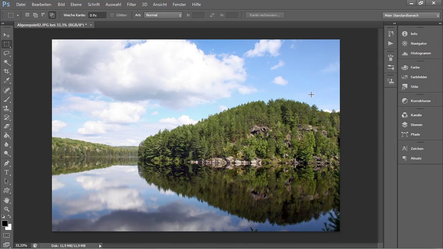Open the Ebene menu
The width and height of the screenshot is (443, 249).
(x=76, y=4)
